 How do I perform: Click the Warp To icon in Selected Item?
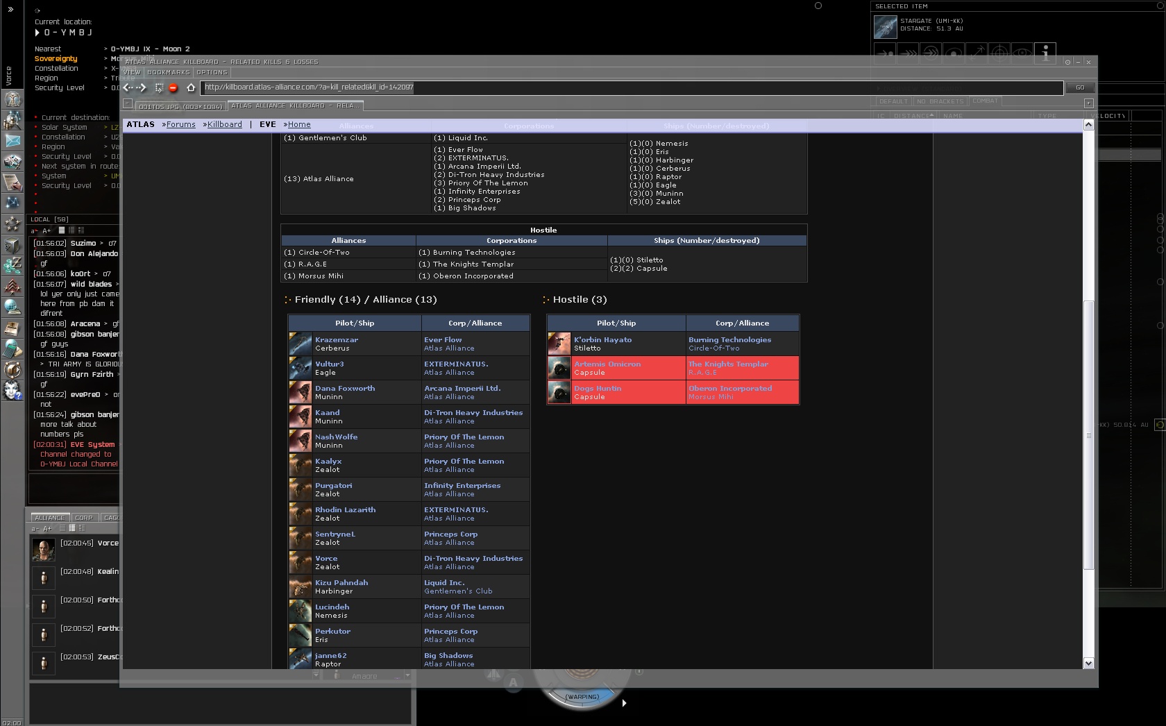[908, 53]
